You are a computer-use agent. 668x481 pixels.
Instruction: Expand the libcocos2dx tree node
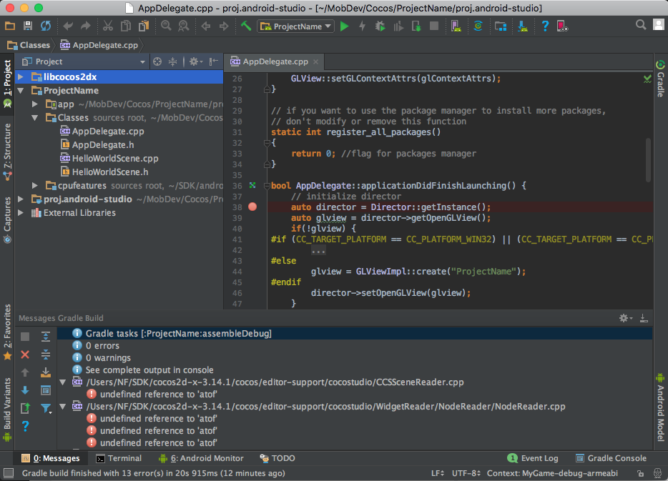(x=21, y=77)
